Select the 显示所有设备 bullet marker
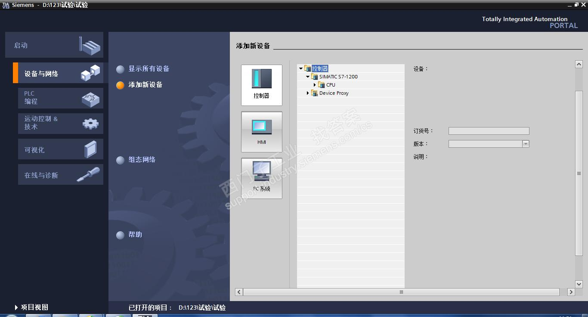 (x=120, y=69)
